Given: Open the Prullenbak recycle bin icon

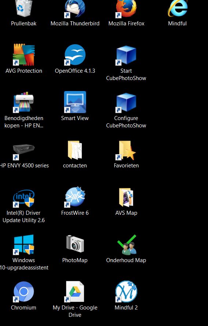Looking at the screenshot, I should click(x=24, y=9).
